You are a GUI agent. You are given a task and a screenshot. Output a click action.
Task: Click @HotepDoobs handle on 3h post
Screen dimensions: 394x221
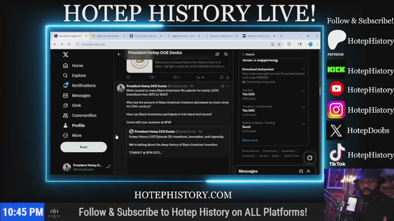pyautogui.click(x=178, y=86)
